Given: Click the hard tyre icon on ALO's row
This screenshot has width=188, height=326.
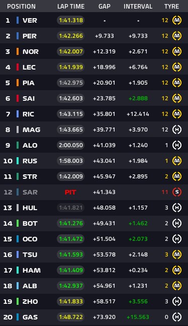Looking at the screenshot, I should coord(177,145).
